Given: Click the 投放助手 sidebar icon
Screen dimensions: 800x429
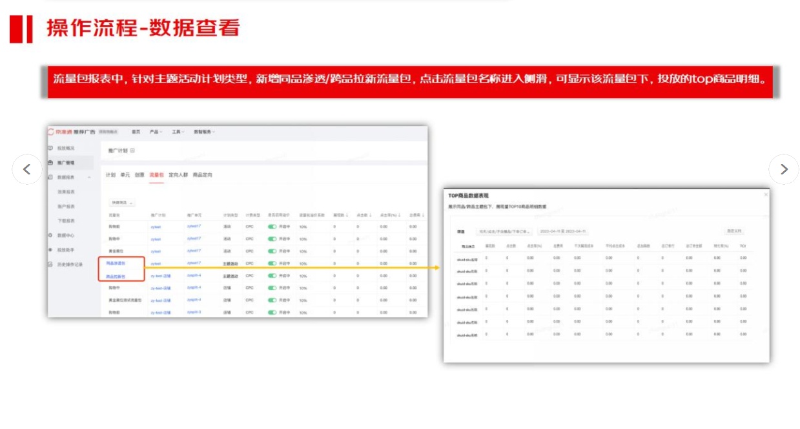Looking at the screenshot, I should (51, 249).
